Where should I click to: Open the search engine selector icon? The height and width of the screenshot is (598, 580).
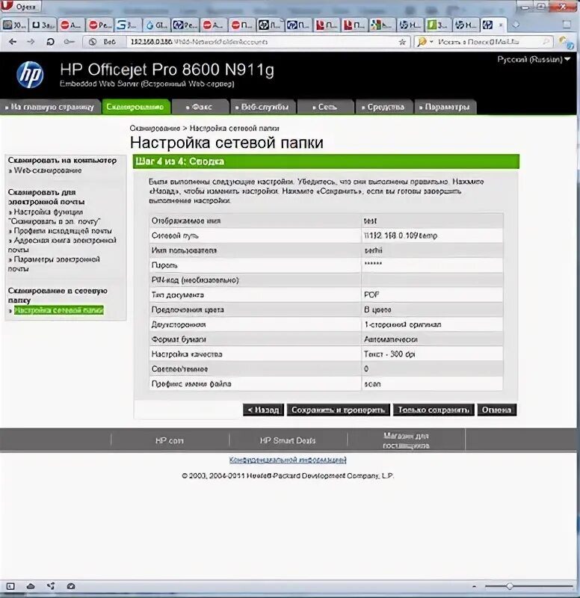tap(425, 42)
